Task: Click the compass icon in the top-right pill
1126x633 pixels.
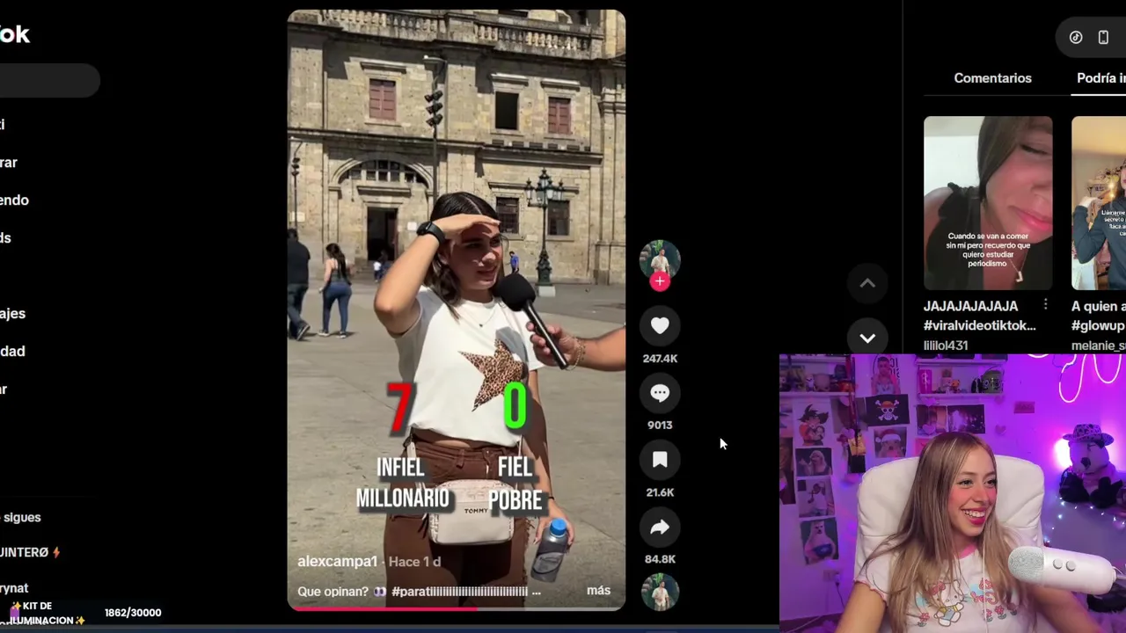Action: point(1076,38)
